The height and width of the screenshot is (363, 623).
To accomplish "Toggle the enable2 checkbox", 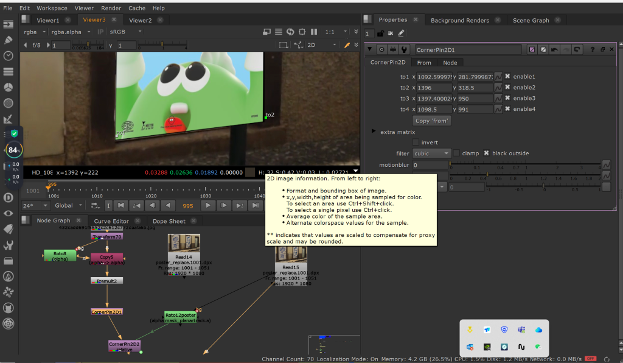I will click(507, 87).
